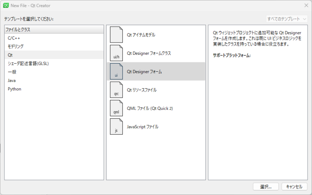Image resolution: width=312 pixels, height=195 pixels.
Task: Click the ui file icon for Qt Designer フォーム
Action: point(116,71)
